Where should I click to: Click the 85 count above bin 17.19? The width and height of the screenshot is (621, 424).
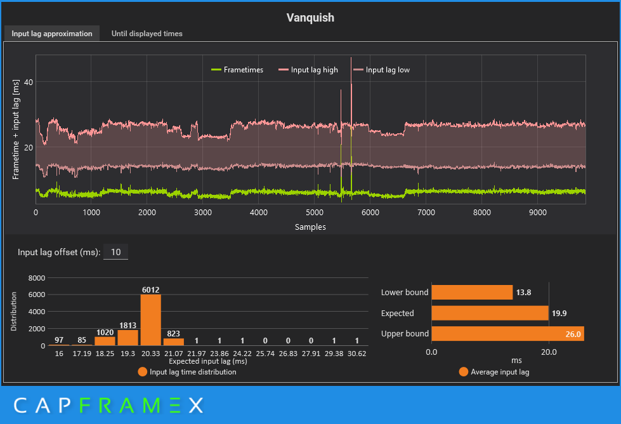[x=82, y=340]
